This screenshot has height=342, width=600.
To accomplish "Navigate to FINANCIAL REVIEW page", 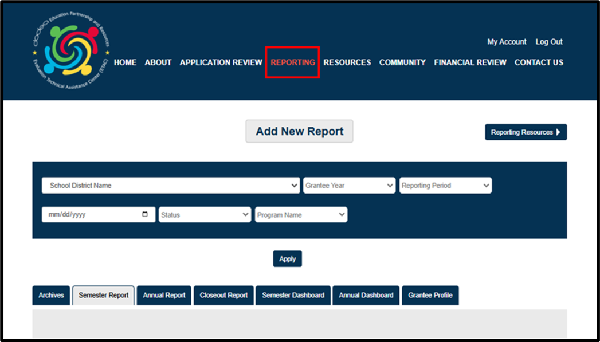I will [470, 62].
